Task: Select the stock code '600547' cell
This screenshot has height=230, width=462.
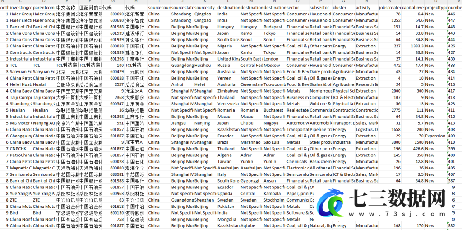Action: click(113, 103)
